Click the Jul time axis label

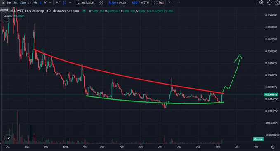tap(179, 147)
